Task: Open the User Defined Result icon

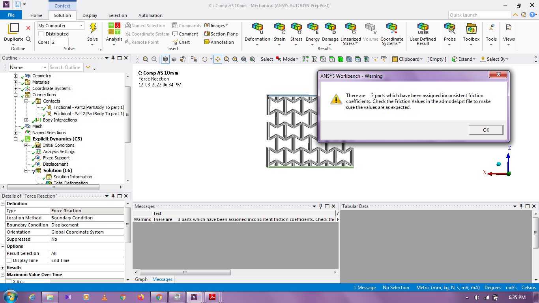Action: [423, 28]
